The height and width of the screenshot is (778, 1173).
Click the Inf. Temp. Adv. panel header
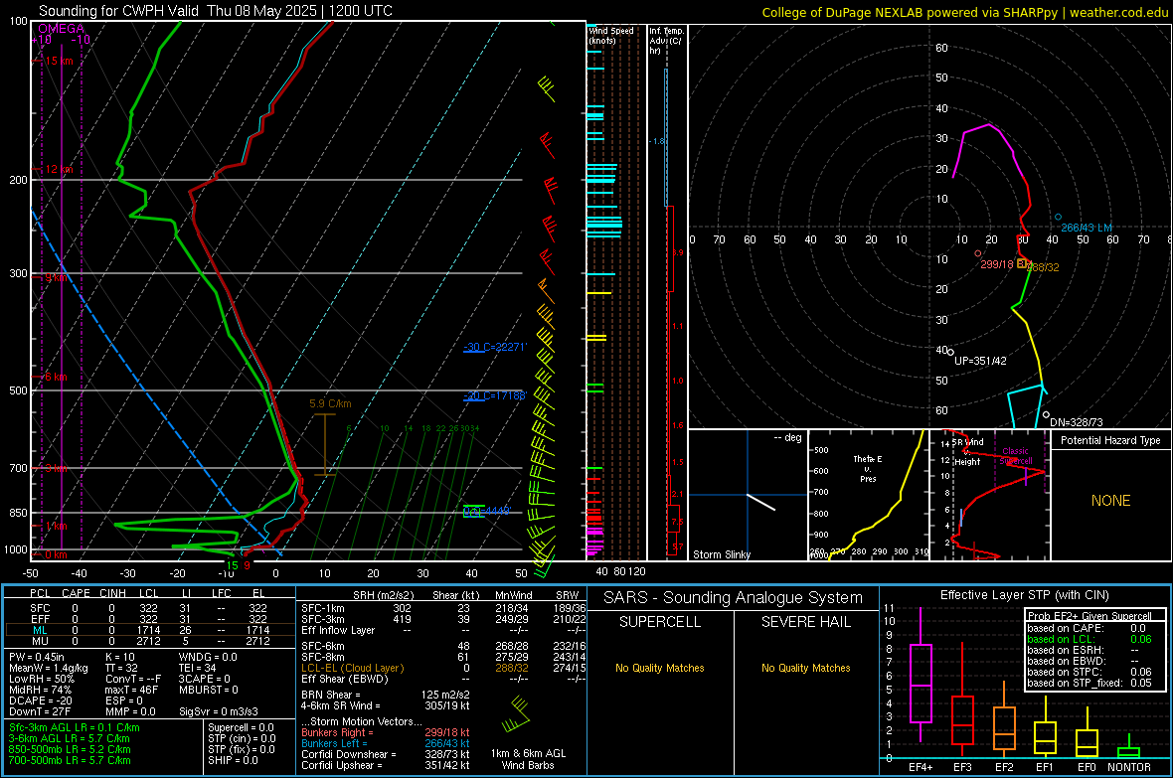pos(666,41)
